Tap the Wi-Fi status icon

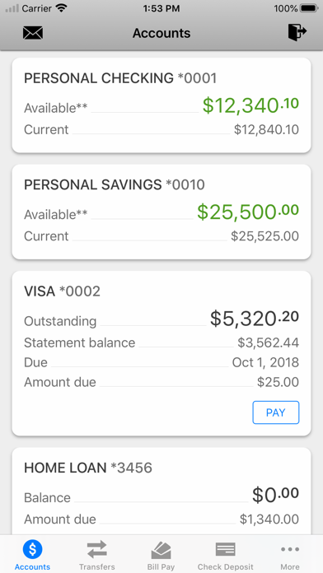[62, 8]
